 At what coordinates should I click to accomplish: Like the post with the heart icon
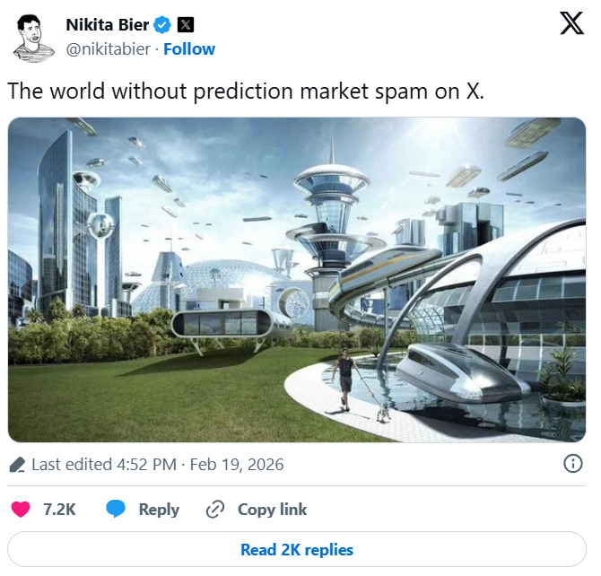(20, 510)
